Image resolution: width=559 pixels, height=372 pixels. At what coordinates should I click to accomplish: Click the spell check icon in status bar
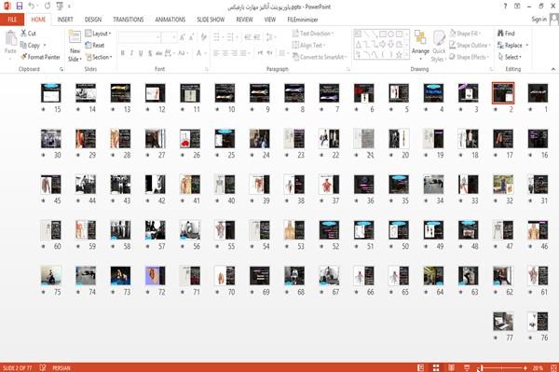(43, 367)
